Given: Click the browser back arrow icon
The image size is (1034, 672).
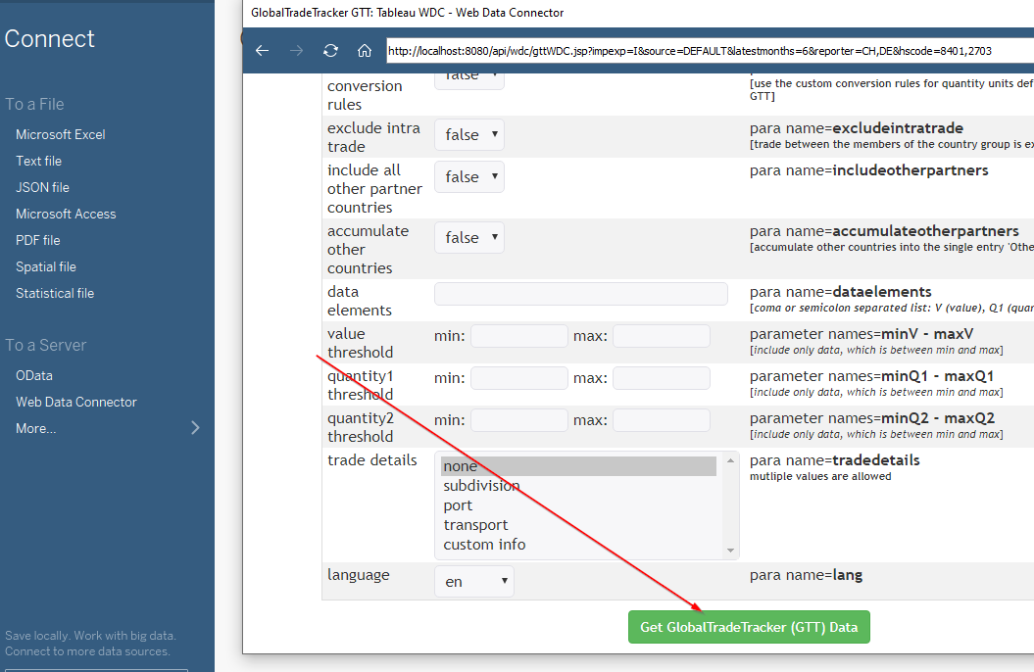Looking at the screenshot, I should (263, 51).
